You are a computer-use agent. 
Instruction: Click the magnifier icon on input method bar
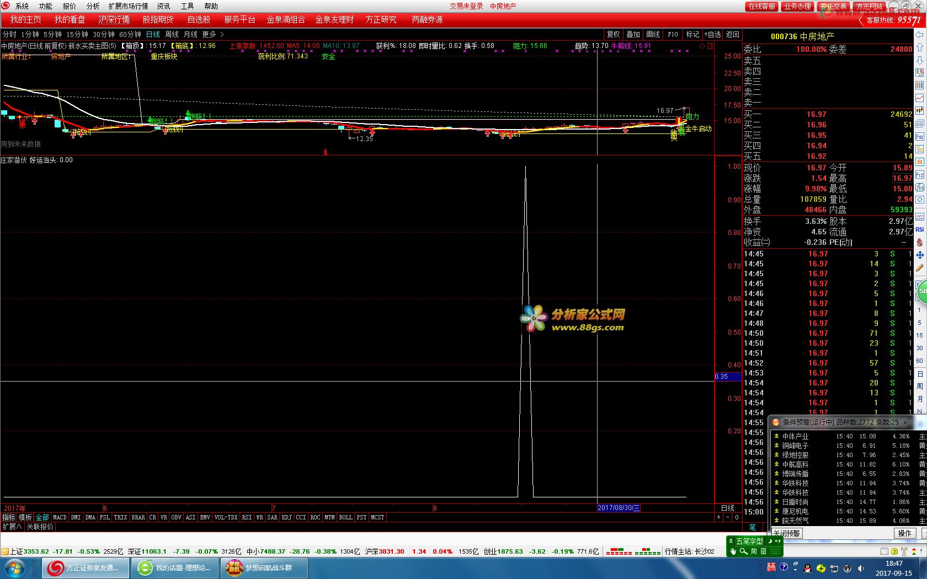[744, 551]
